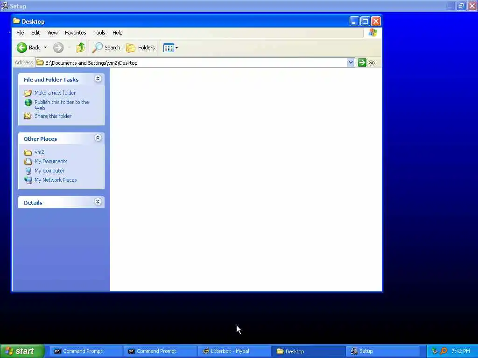Click the orange magnifier tray icon
478x358 pixels.
pos(443,351)
